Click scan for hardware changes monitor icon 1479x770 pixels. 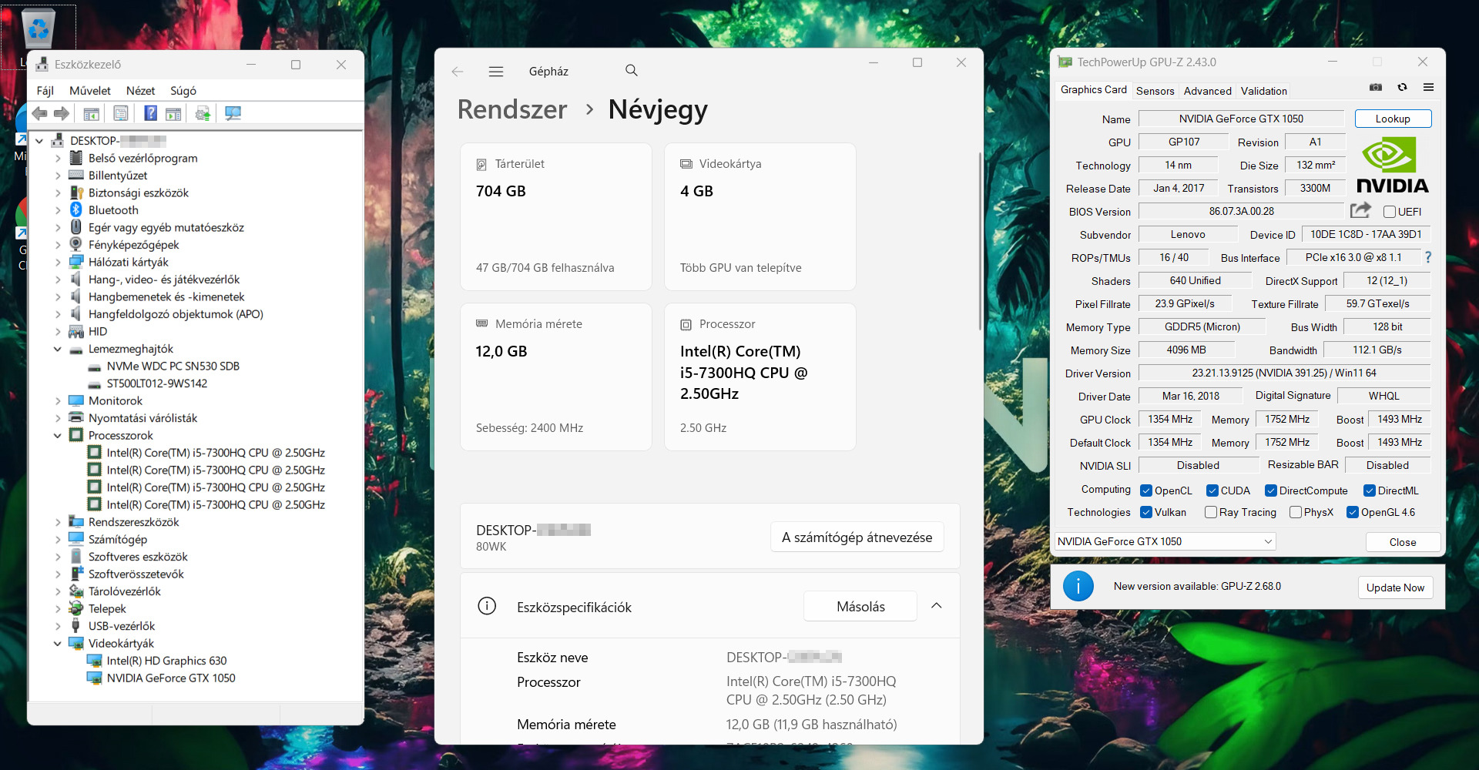(233, 114)
